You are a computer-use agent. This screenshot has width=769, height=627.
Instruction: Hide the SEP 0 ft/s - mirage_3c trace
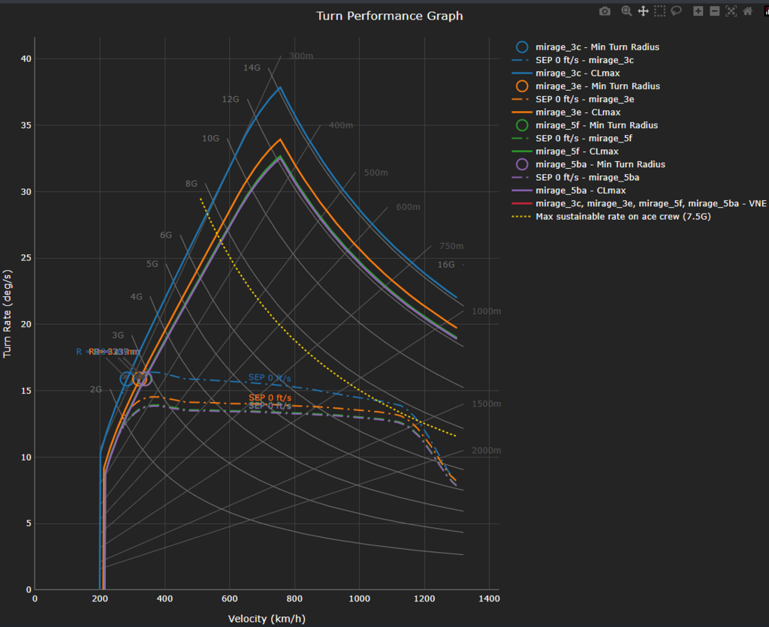point(584,60)
